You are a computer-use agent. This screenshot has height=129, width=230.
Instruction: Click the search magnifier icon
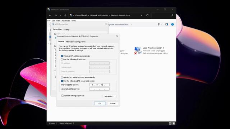[172, 15]
